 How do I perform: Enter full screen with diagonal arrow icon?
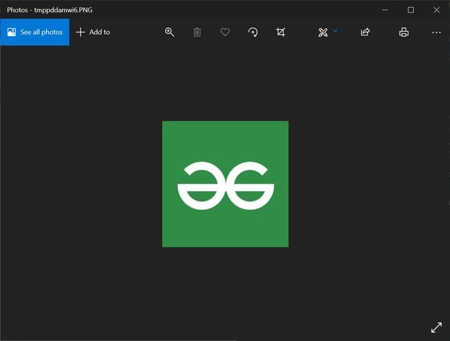pos(436,327)
